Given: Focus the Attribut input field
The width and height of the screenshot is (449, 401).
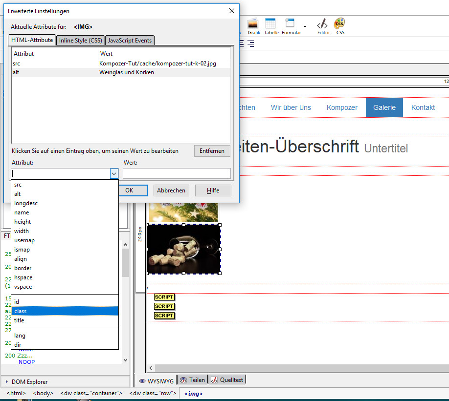Looking at the screenshot, I should pos(61,173).
